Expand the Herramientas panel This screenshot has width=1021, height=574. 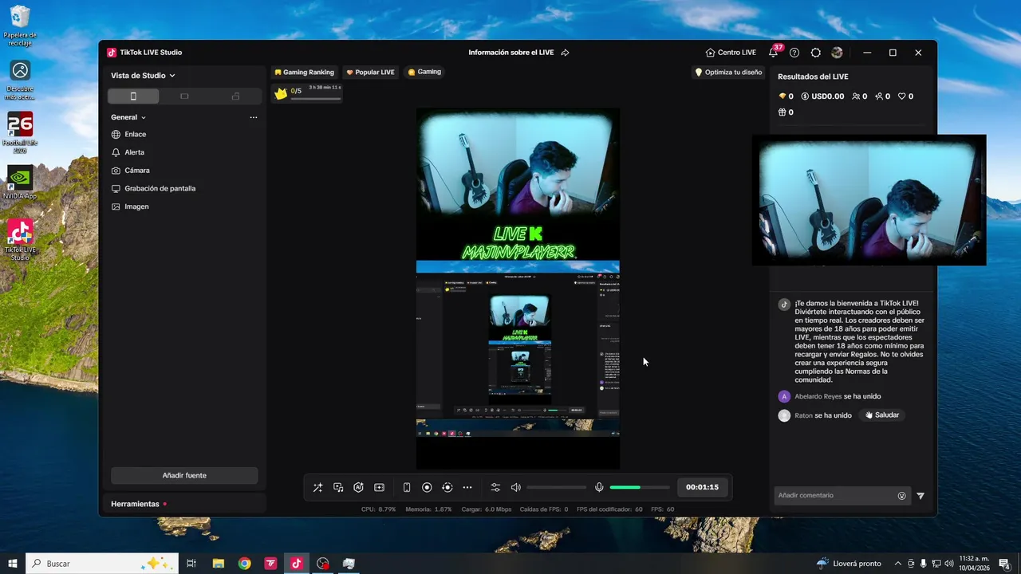[x=184, y=504]
